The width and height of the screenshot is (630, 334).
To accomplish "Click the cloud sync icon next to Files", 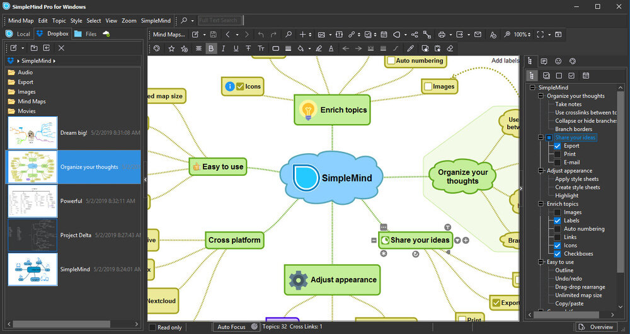I will tap(106, 34).
